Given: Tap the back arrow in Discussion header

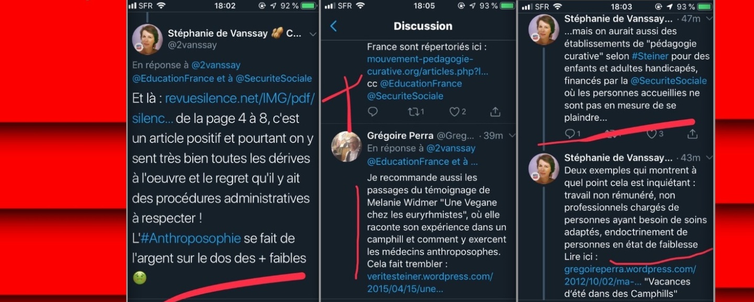Looking at the screenshot, I should [x=334, y=26].
